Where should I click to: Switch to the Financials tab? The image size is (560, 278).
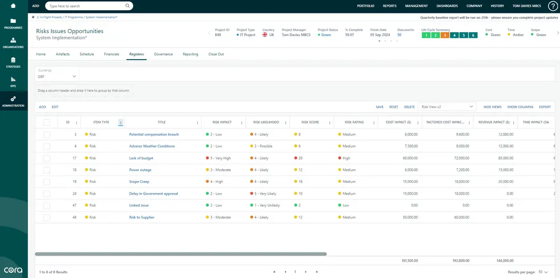pos(111,54)
